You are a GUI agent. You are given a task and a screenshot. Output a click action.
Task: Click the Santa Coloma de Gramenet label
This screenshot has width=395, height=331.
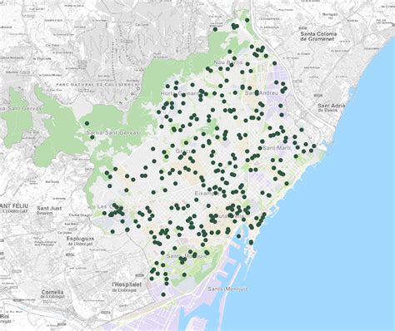pos(318,37)
